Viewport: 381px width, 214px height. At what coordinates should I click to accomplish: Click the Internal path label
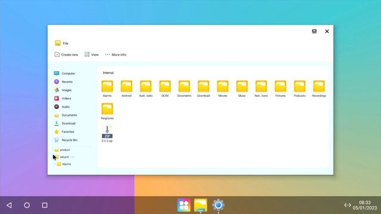click(108, 73)
